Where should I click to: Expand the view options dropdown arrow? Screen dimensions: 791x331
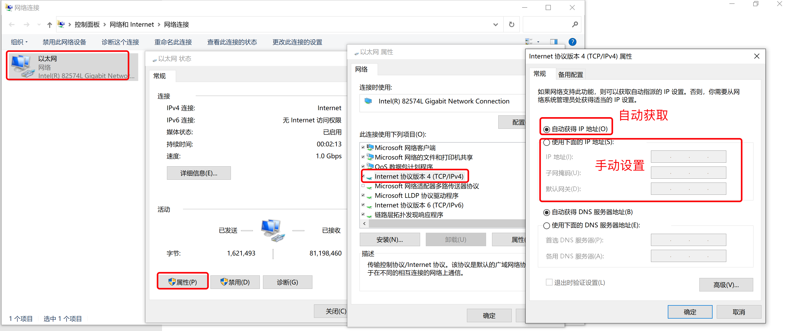[538, 42]
